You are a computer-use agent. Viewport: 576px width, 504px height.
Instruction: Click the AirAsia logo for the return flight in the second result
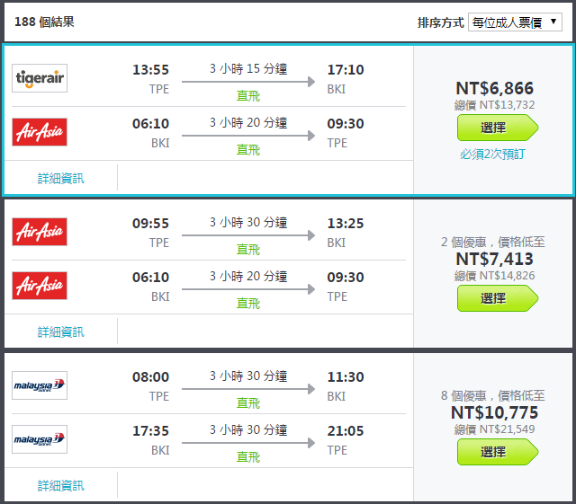[40, 286]
